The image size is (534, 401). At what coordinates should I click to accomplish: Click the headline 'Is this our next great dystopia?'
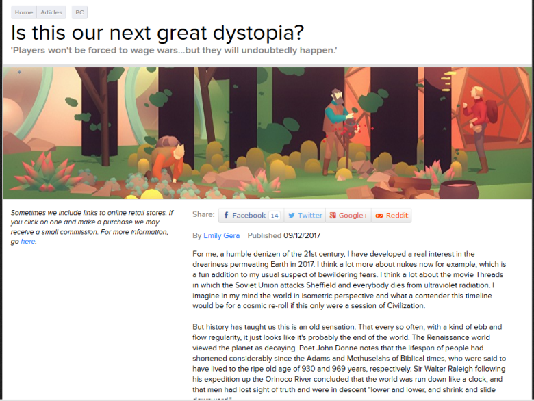coord(157,32)
